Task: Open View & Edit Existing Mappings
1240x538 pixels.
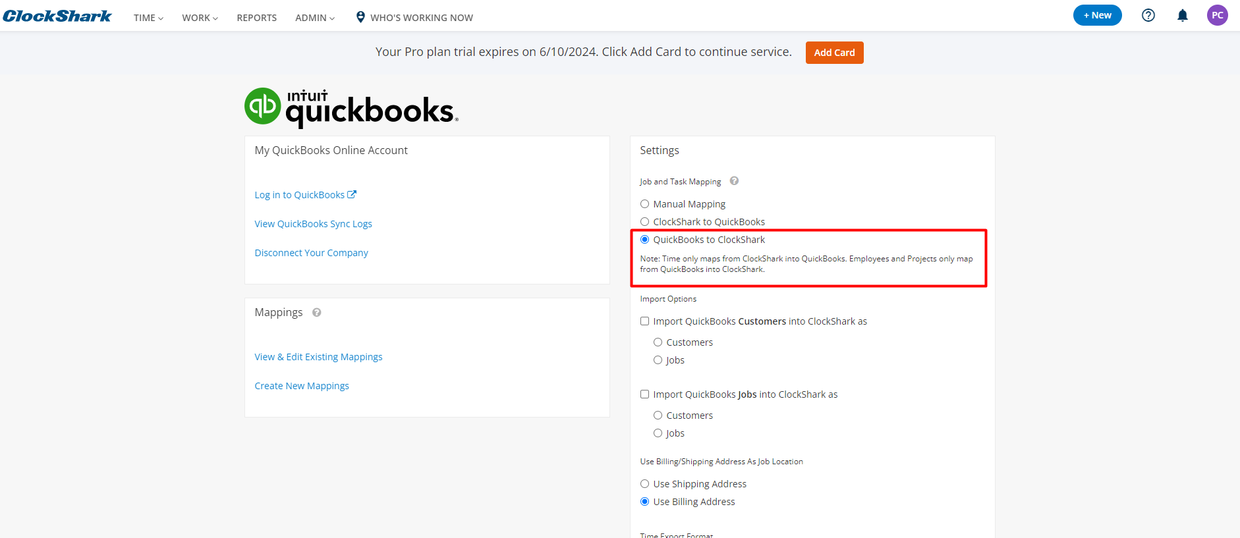Action: click(318, 357)
